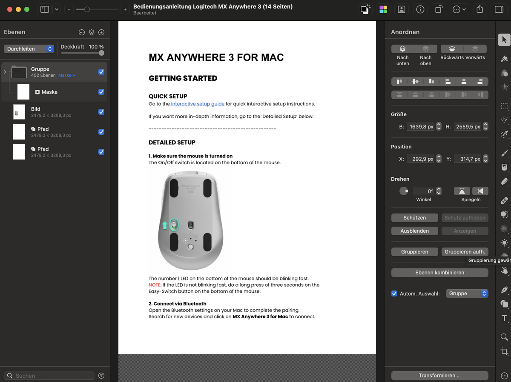This screenshot has height=382, width=511.
Task: Align layers to top edge
Action: [399, 82]
